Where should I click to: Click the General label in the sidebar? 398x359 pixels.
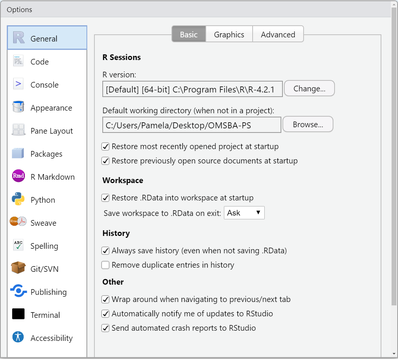pyautogui.click(x=44, y=39)
